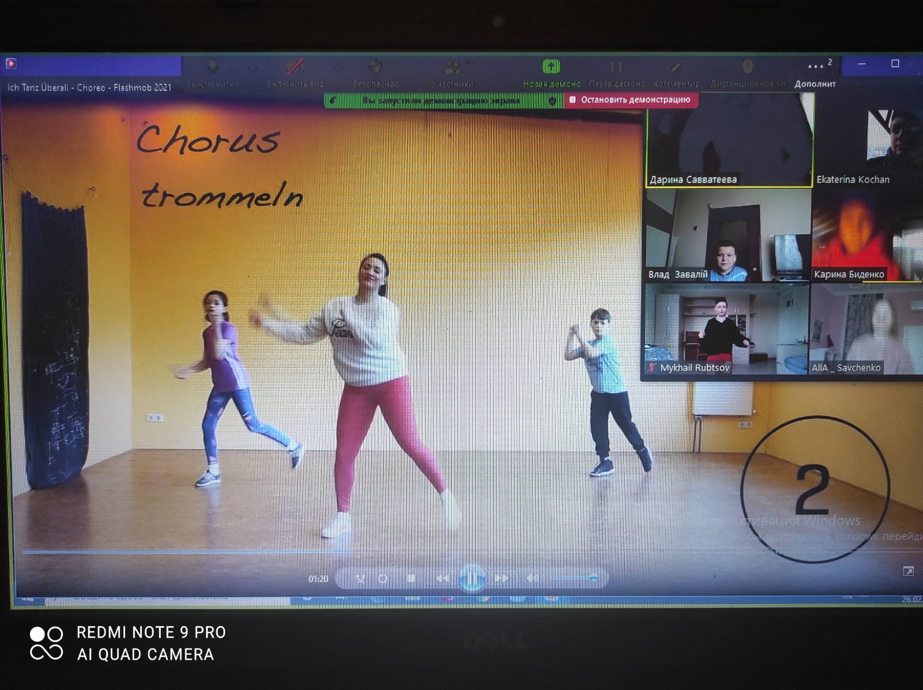
Task: Click Остановить демонстрацию stop share button
Action: 630,100
